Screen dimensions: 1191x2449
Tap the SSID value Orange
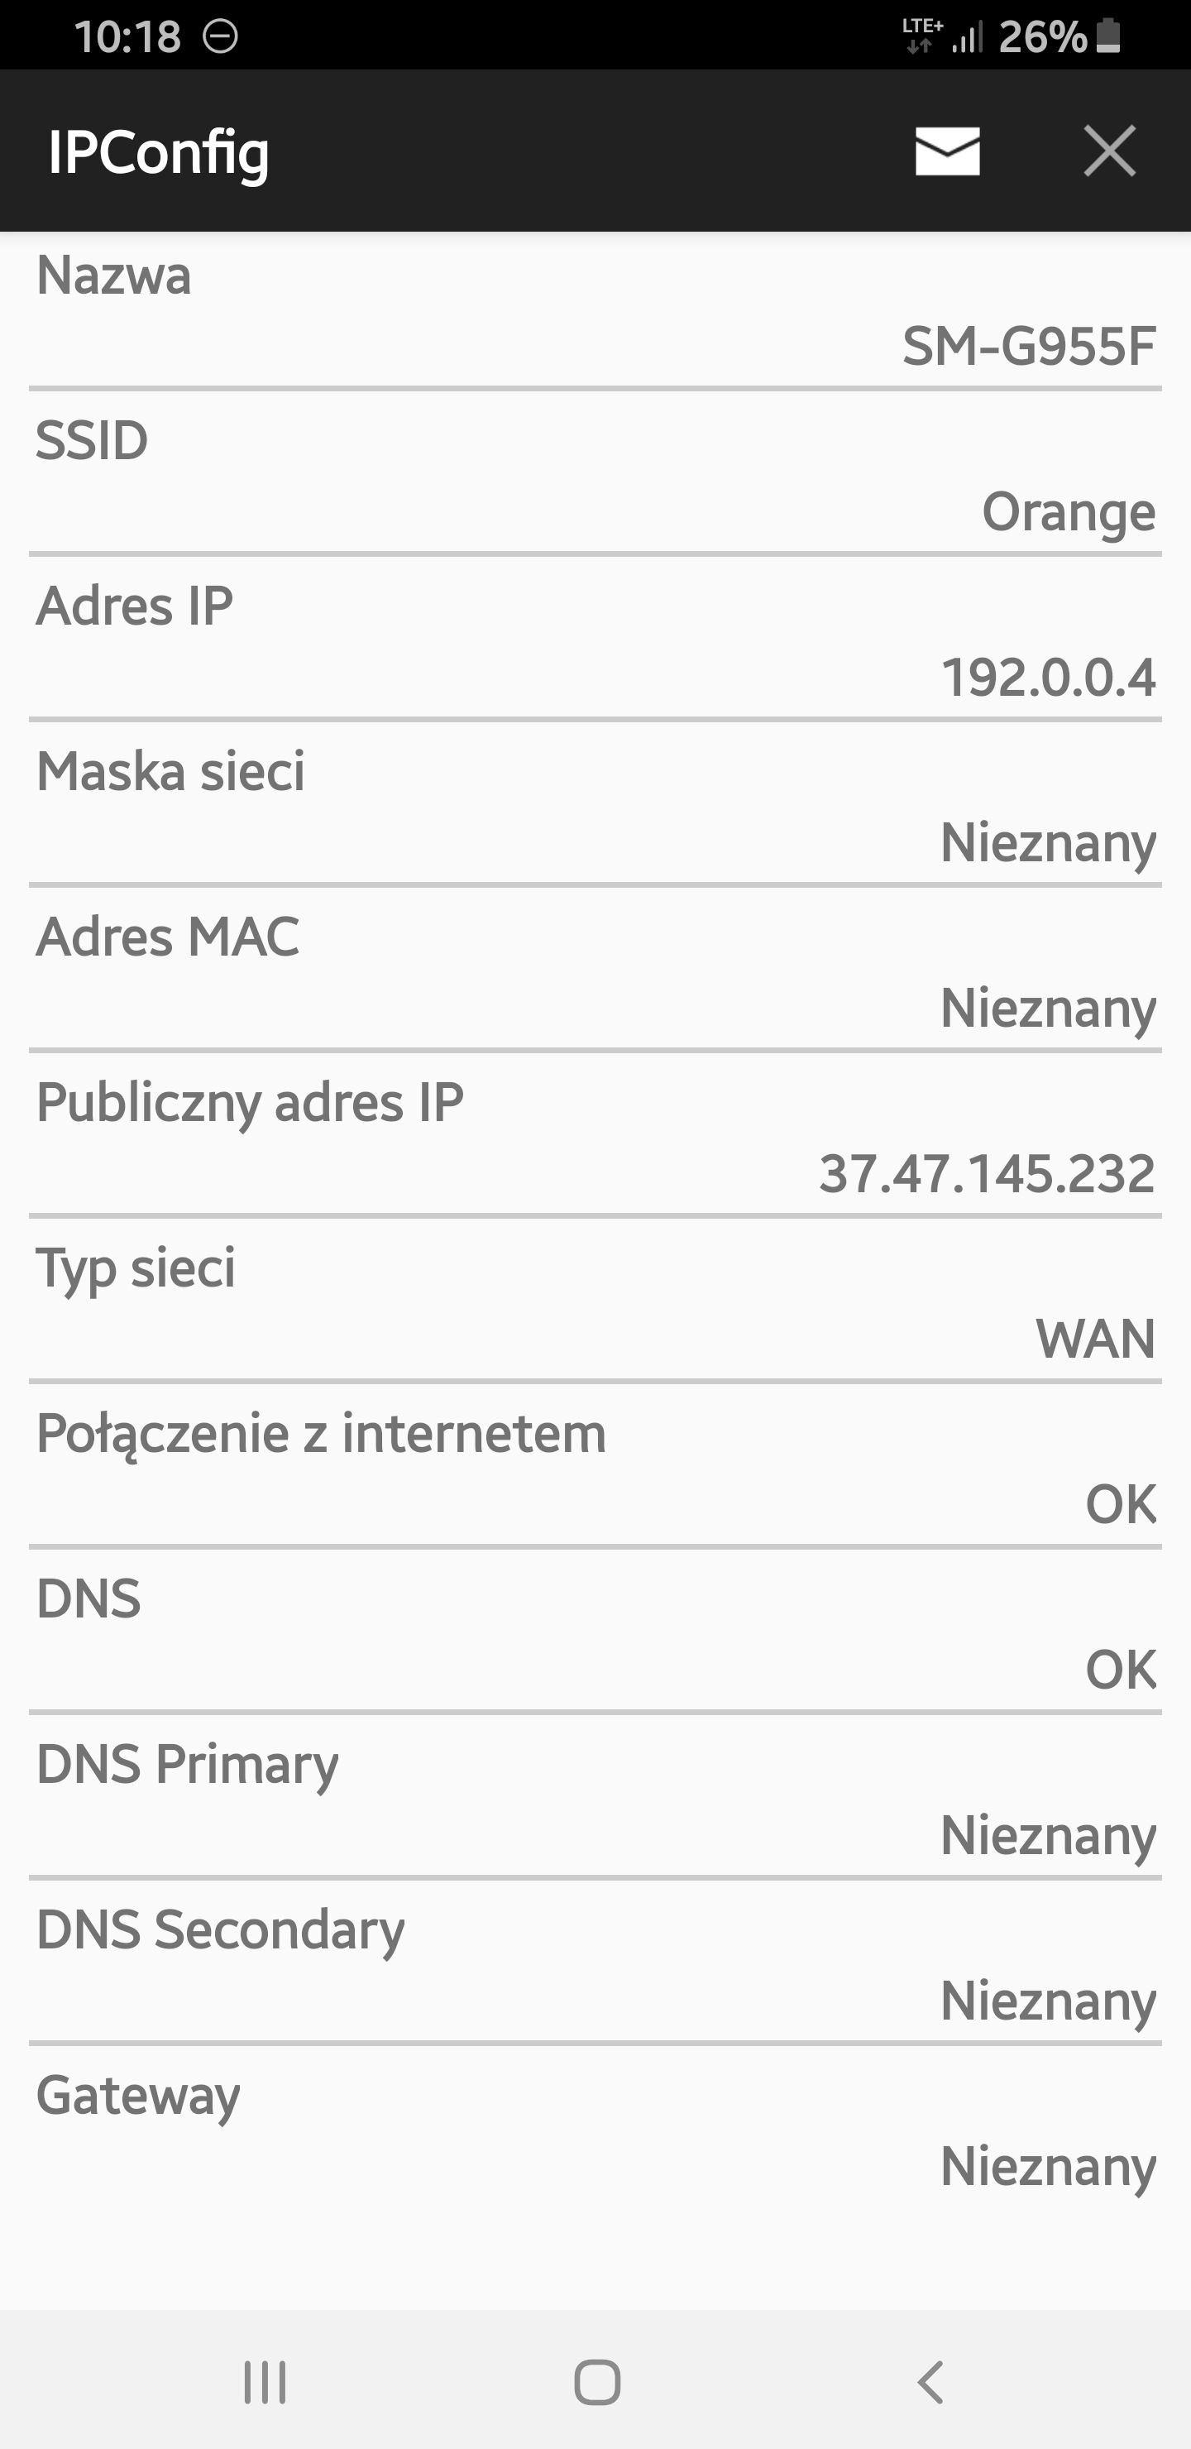[x=1069, y=511]
